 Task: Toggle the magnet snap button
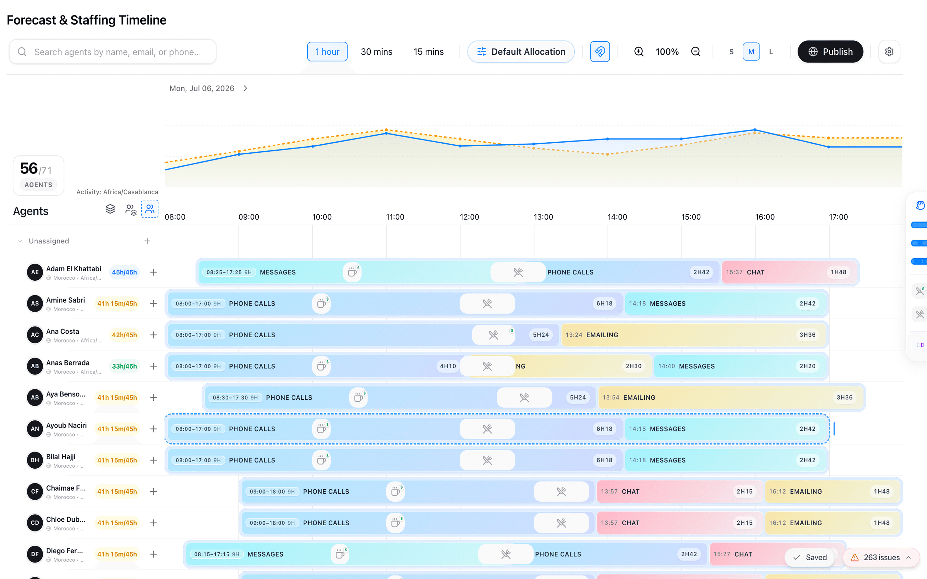tap(600, 52)
